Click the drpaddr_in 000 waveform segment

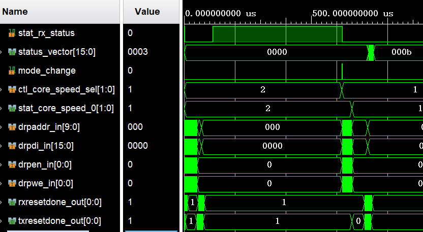(272, 127)
